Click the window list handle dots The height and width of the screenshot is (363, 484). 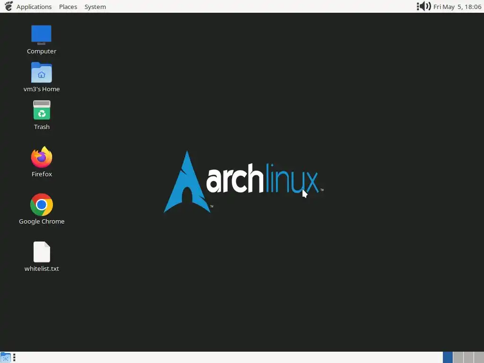(x=14, y=357)
